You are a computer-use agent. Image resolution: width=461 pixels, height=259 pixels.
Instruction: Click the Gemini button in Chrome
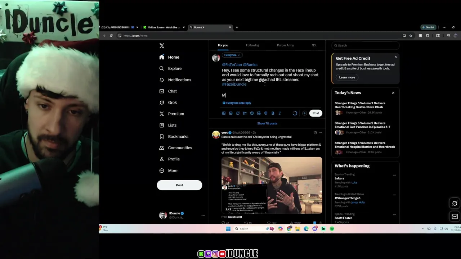pos(428,27)
